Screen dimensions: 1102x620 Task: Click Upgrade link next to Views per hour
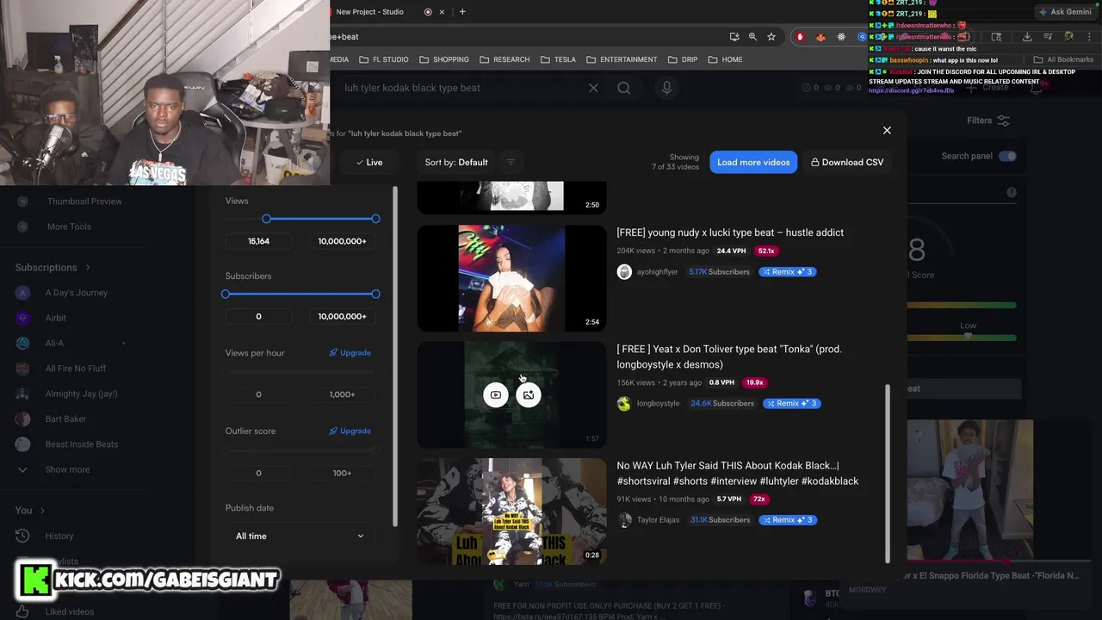[x=350, y=353]
